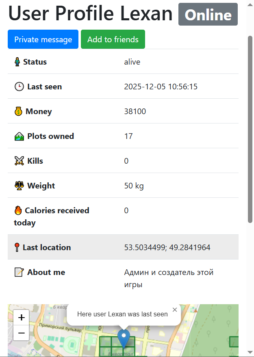Send a Private message to Lexan
The height and width of the screenshot is (357, 254).
click(43, 39)
